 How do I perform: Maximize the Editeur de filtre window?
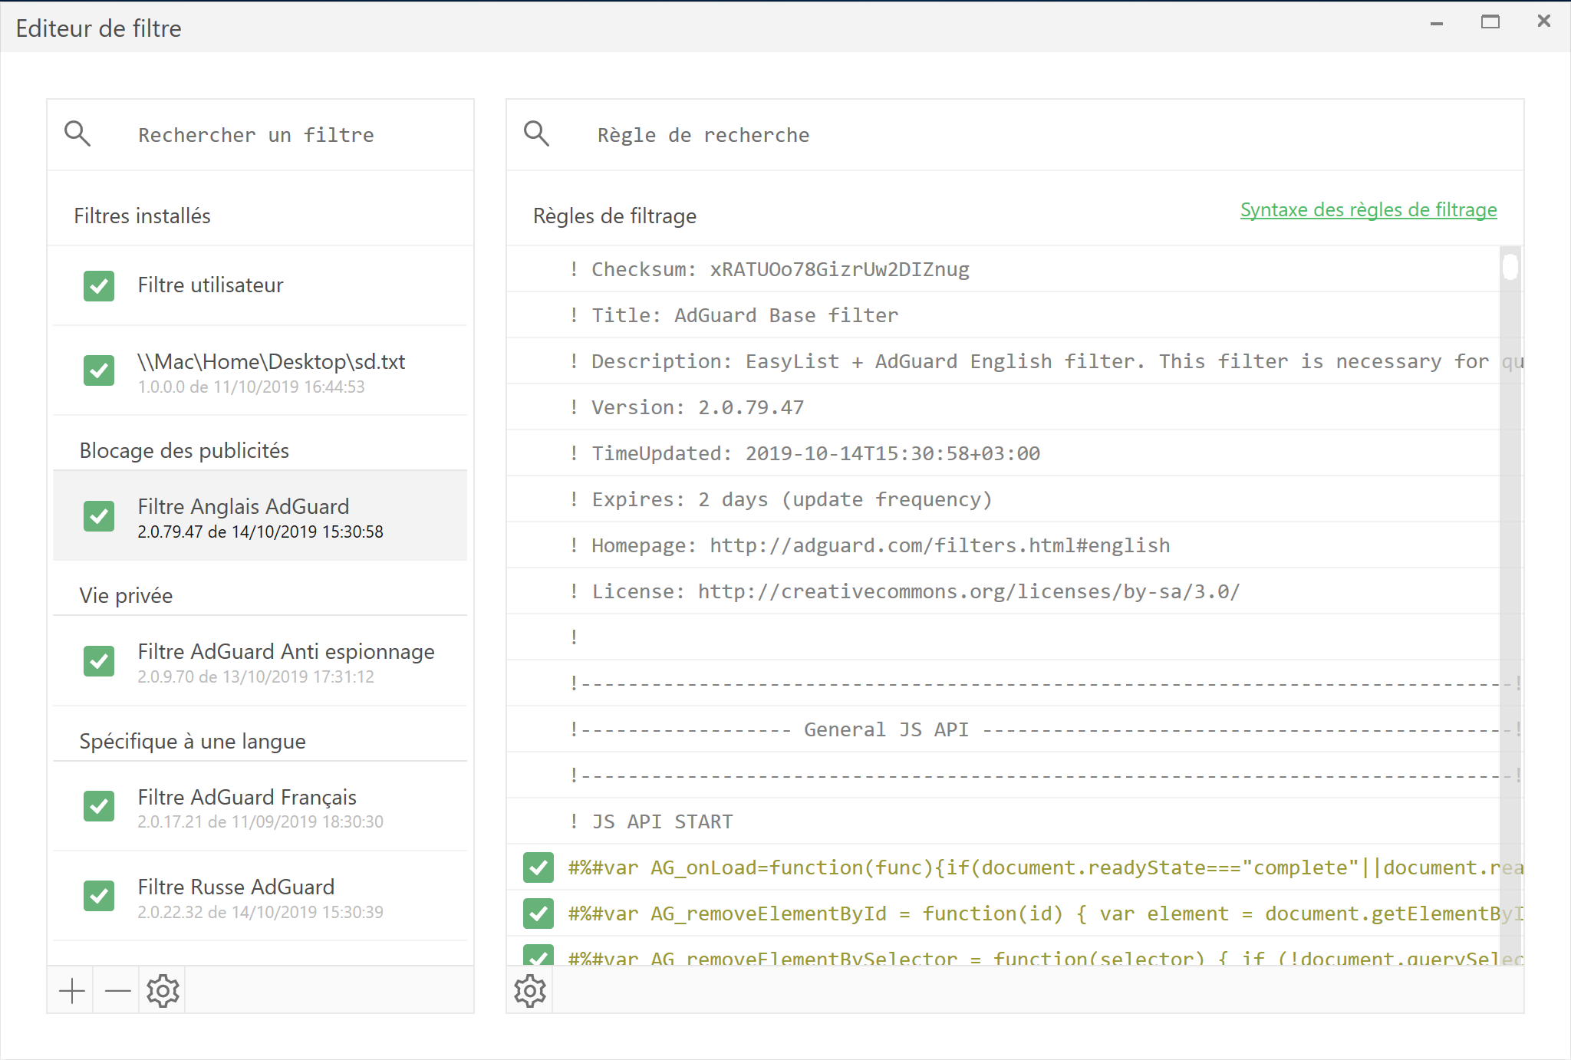click(x=1490, y=22)
